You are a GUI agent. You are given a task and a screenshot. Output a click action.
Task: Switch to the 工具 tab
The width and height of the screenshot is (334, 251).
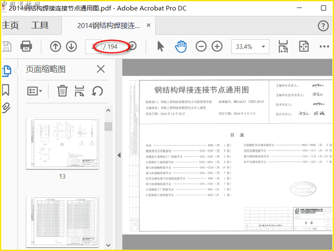pyautogui.click(x=40, y=25)
